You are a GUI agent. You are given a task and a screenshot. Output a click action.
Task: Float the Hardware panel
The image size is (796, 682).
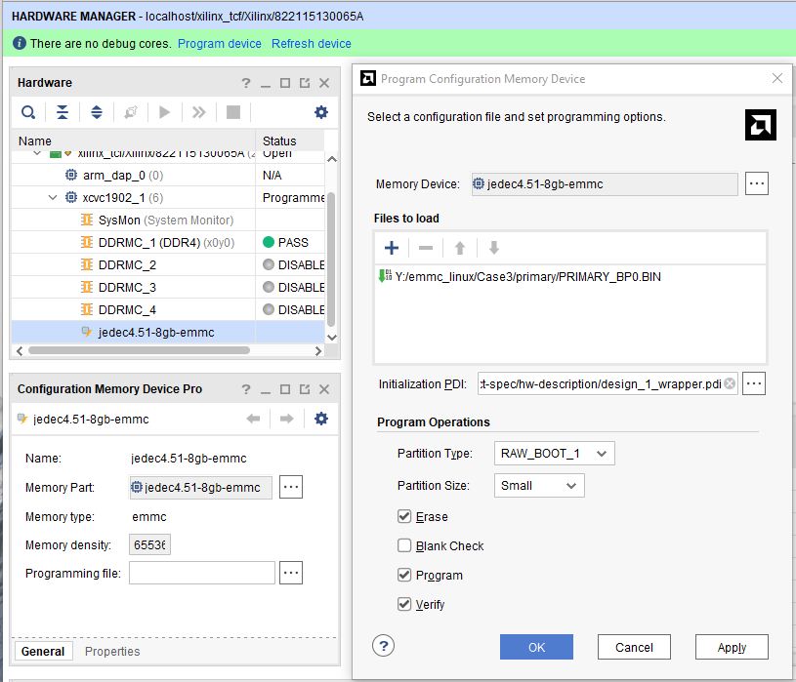tap(305, 83)
